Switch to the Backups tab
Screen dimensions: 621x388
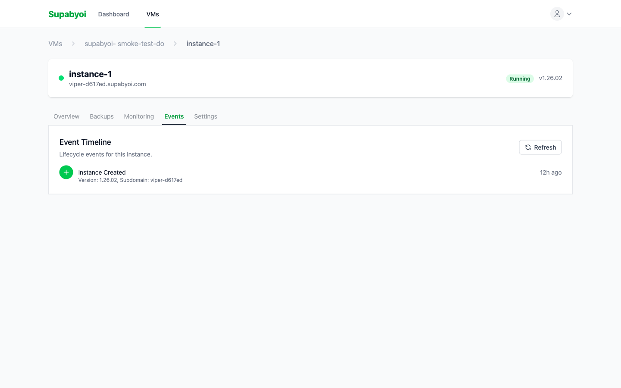pos(101,116)
